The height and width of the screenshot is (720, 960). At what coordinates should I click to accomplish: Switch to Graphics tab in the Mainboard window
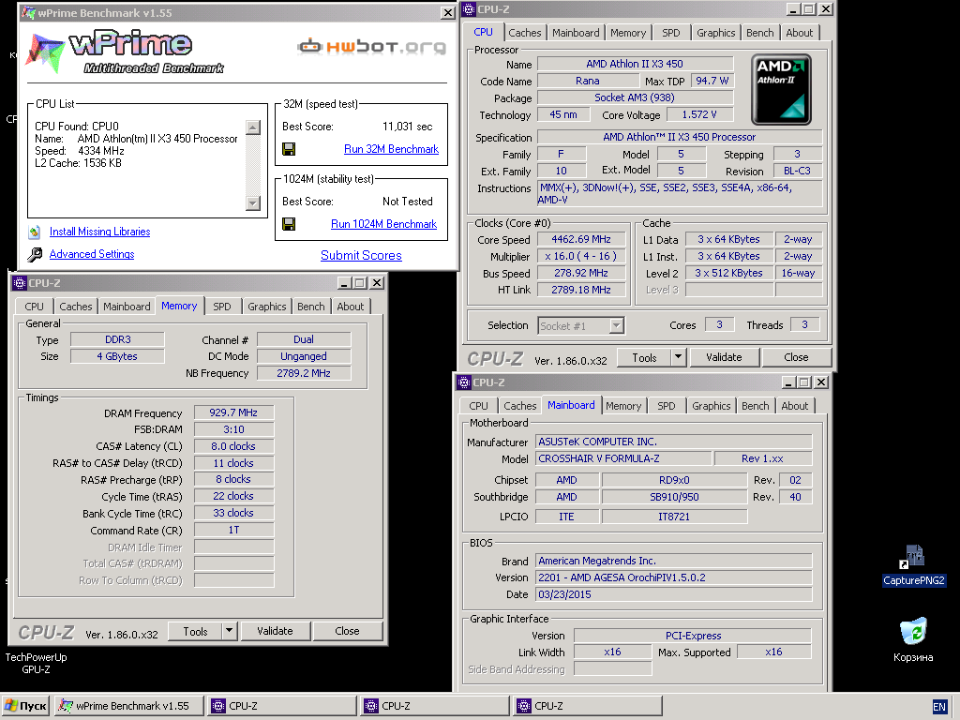(x=711, y=406)
